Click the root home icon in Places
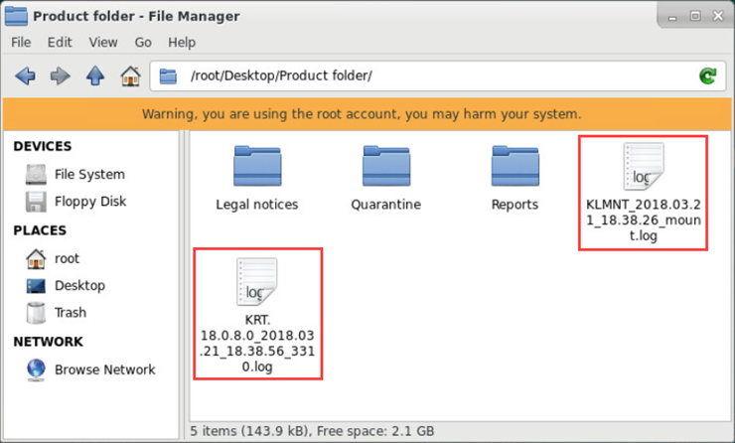735x443 pixels. (36, 259)
